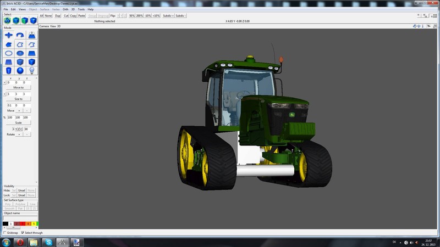Activate the Extrude mode icon
Viewport: 440px width, 247px height.
[x=32, y=35]
